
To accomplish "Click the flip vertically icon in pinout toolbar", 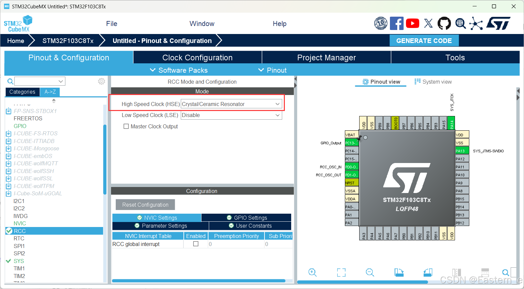I will (x=485, y=272).
